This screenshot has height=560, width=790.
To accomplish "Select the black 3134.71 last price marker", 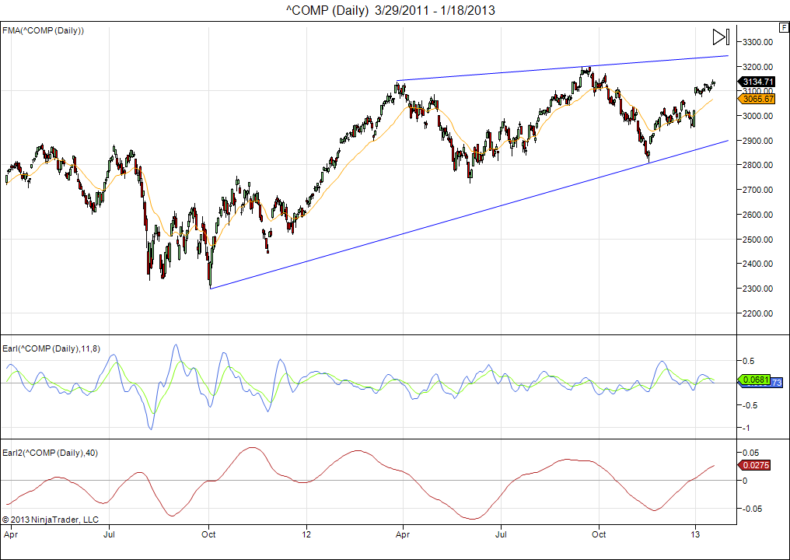I will click(757, 82).
